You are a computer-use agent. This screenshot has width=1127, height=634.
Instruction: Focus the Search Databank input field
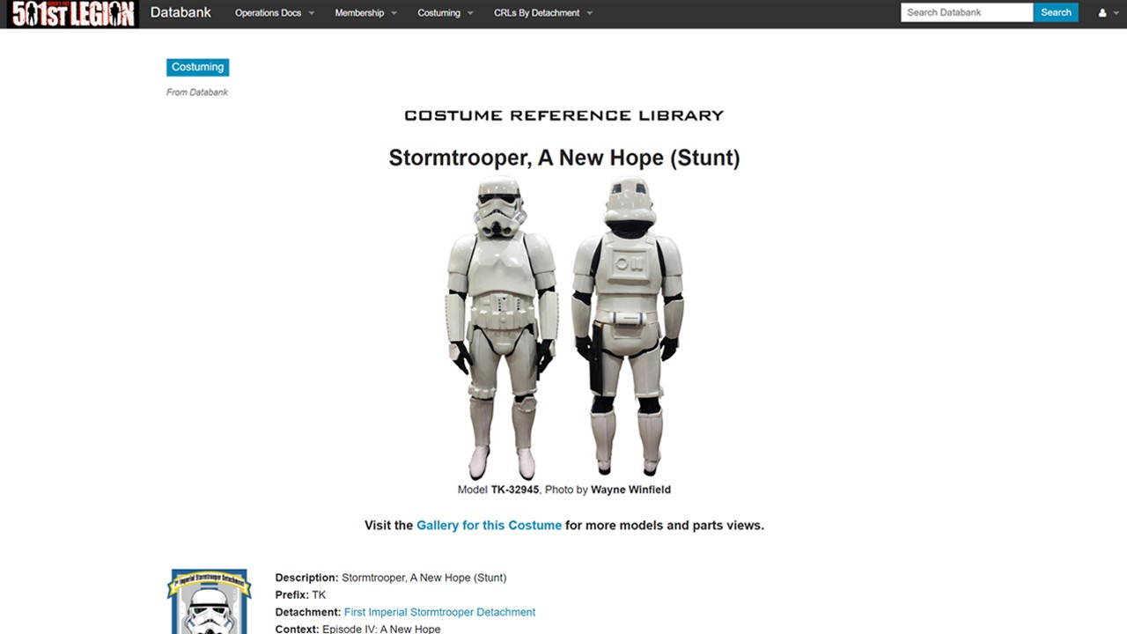click(967, 12)
